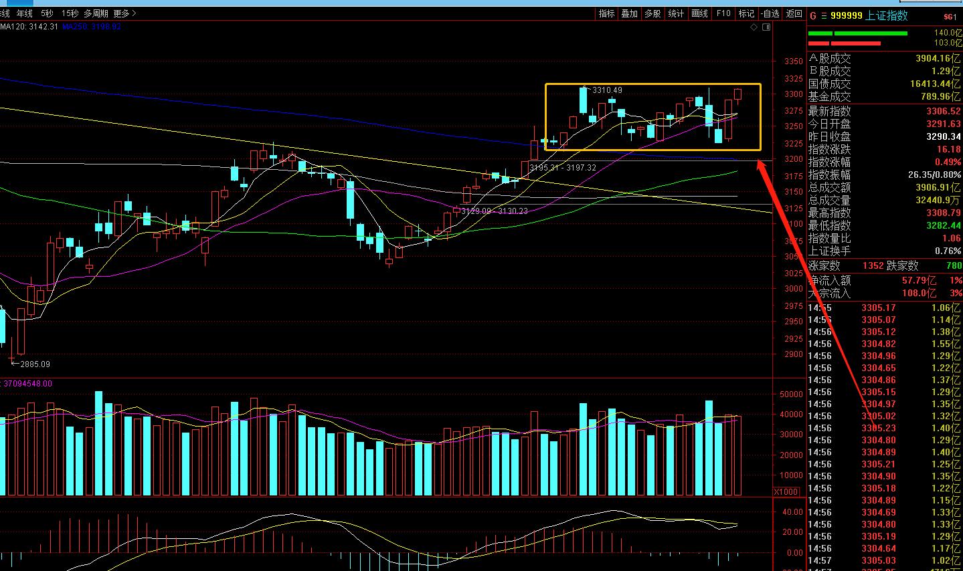Click the 3310.49 high price label

pyautogui.click(x=607, y=90)
